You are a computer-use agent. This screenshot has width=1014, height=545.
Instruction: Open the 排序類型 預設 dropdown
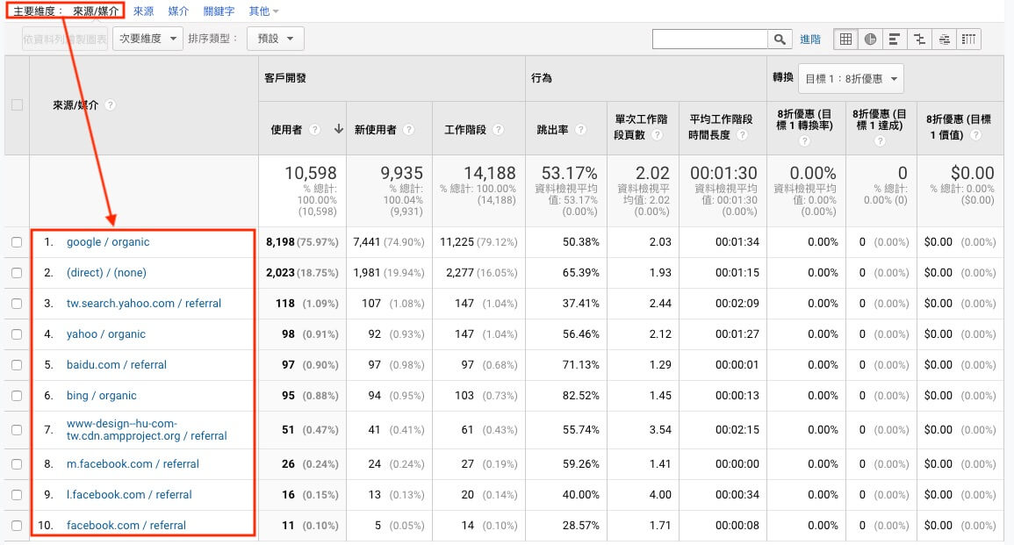(275, 39)
